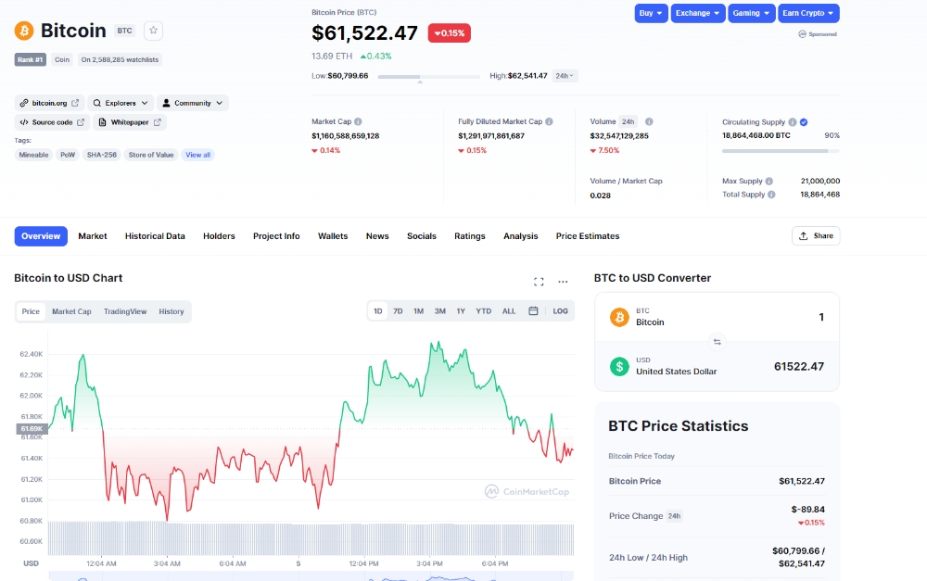Open the calendar date range picker
Image resolution: width=927 pixels, height=581 pixels.
click(x=533, y=311)
